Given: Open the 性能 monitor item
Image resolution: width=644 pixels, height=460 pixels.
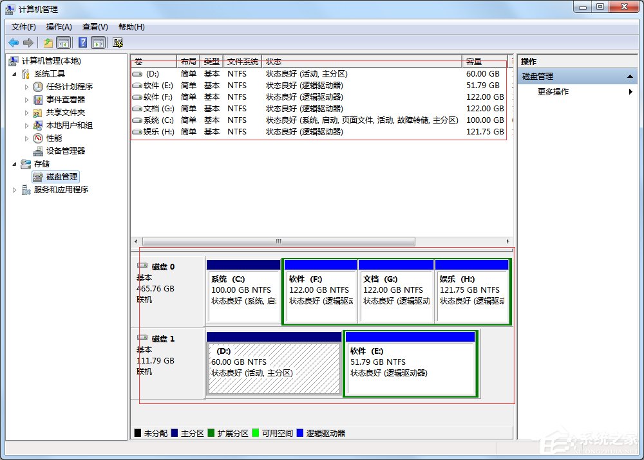Looking at the screenshot, I should click(55, 138).
